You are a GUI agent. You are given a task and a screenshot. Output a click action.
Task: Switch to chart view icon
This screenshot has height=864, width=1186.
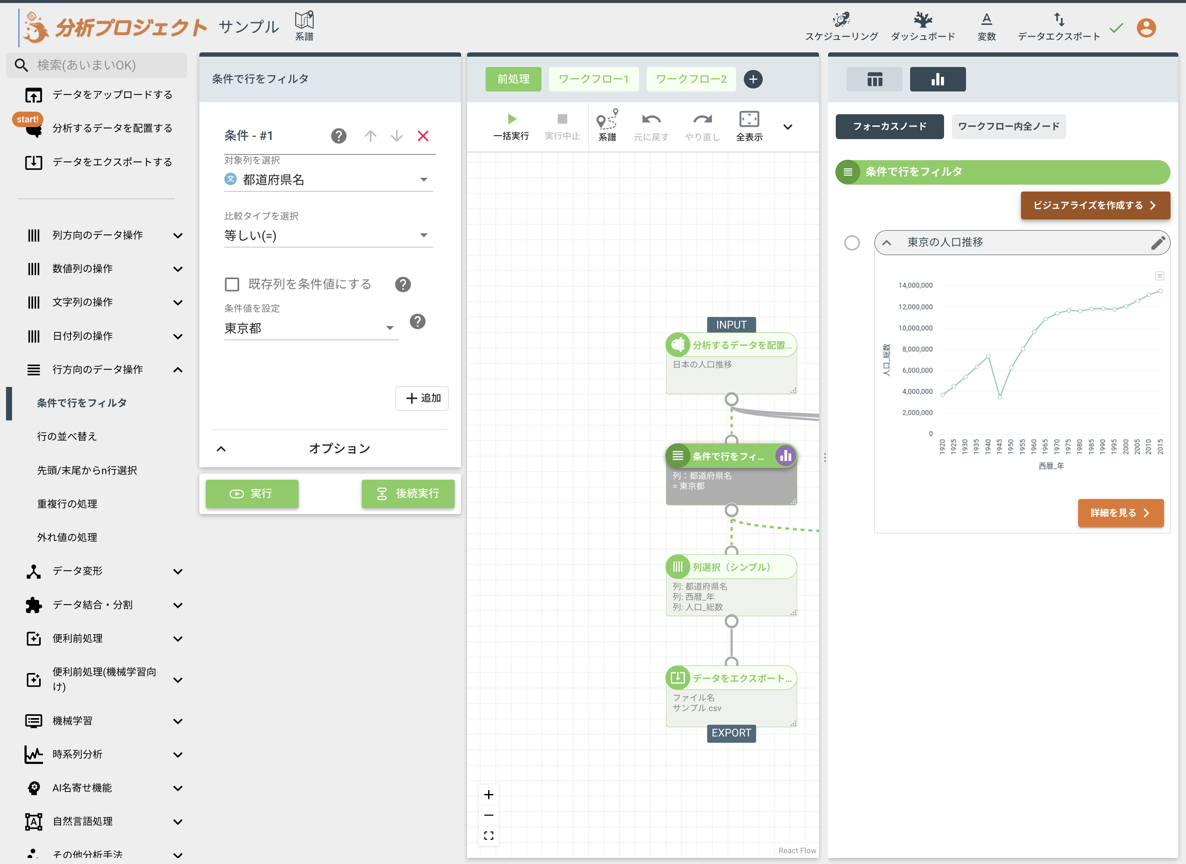click(x=937, y=79)
